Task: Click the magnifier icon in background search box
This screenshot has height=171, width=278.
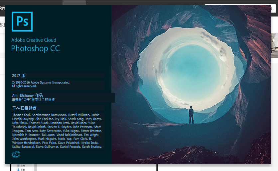Action: click(271, 9)
